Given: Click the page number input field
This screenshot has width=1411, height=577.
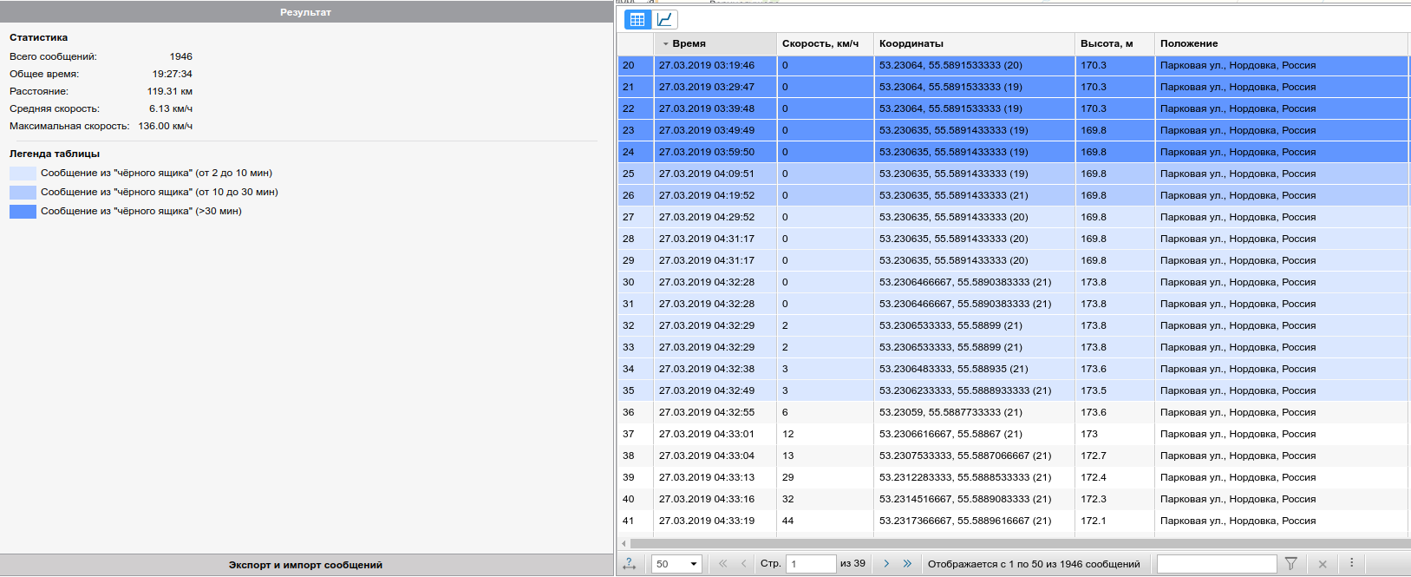Looking at the screenshot, I should [x=810, y=564].
